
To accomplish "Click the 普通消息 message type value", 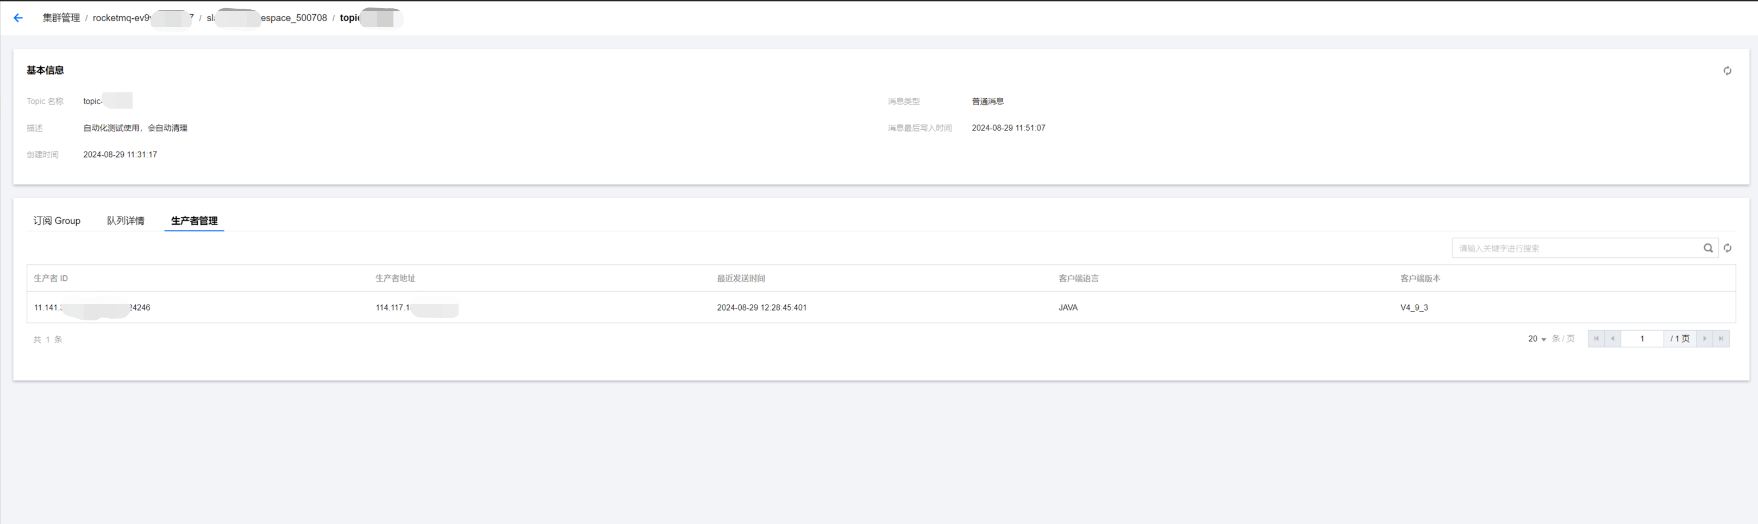I will [x=987, y=102].
